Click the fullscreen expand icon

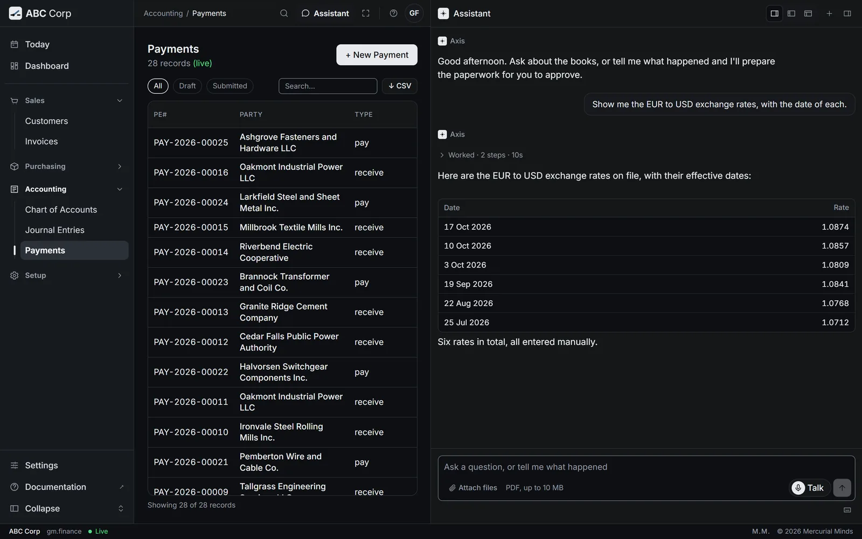(366, 13)
